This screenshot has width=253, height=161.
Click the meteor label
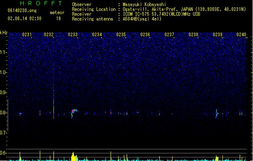[x=57, y=12]
